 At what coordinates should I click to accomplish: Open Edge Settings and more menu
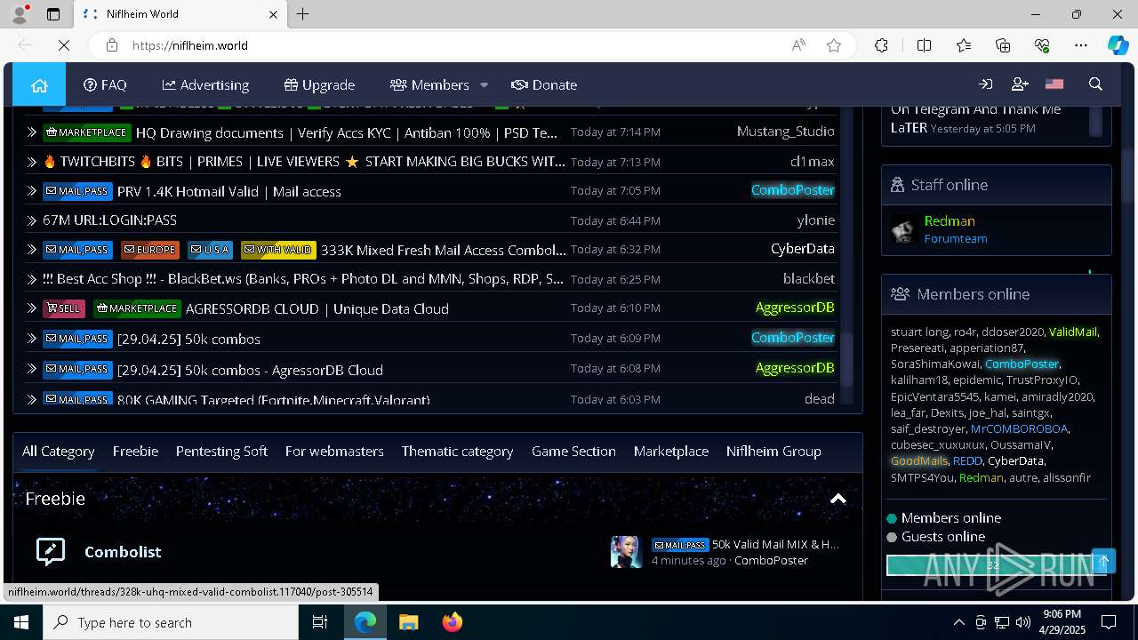[1081, 45]
